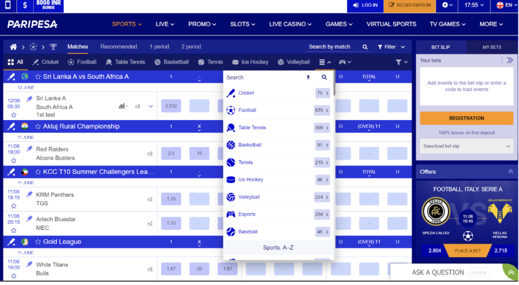The width and height of the screenshot is (519, 285).
Task: Favorite the Sri Lanka A vs South Africa A league
Action: (x=38, y=77)
